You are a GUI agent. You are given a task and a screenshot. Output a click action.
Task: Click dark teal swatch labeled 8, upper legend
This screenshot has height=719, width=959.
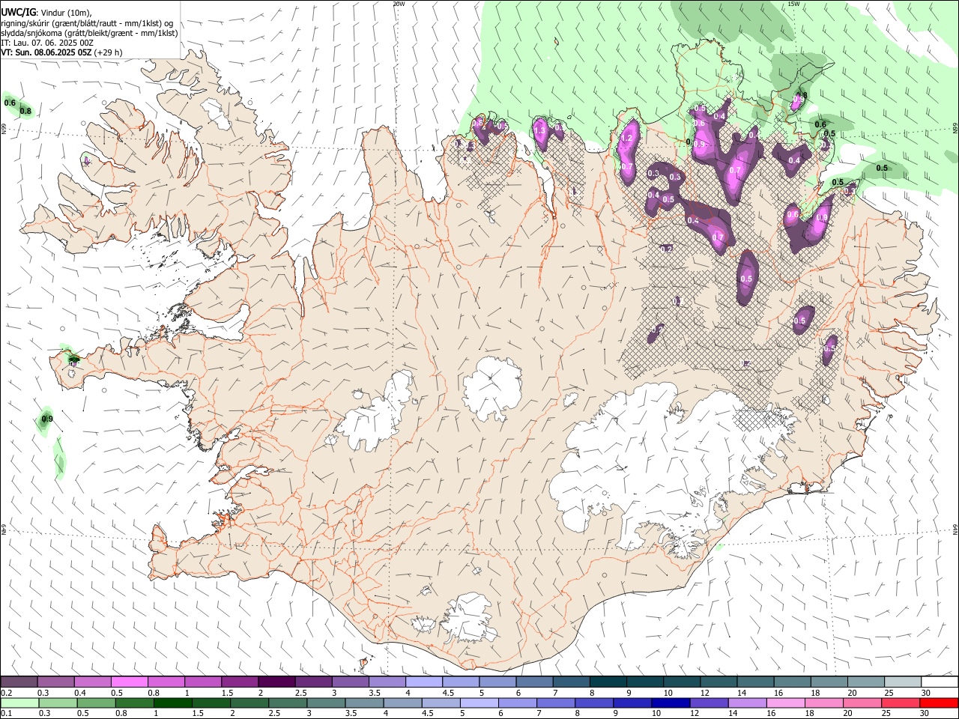(608, 682)
